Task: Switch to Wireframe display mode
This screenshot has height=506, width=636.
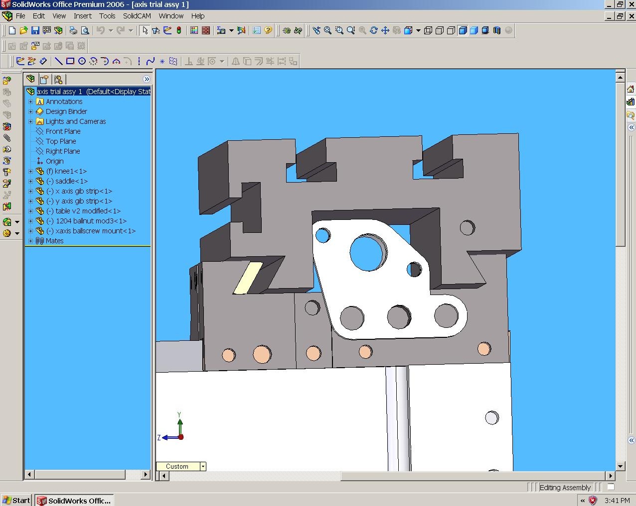Action: click(428, 30)
